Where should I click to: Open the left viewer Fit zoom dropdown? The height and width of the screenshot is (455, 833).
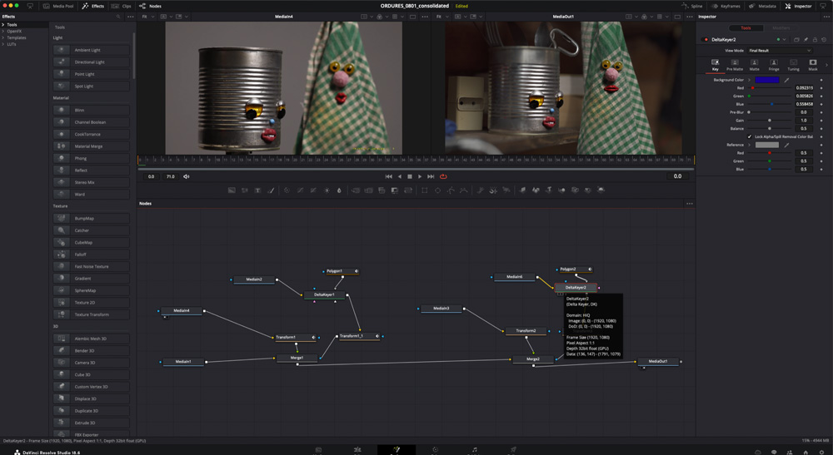(x=146, y=17)
